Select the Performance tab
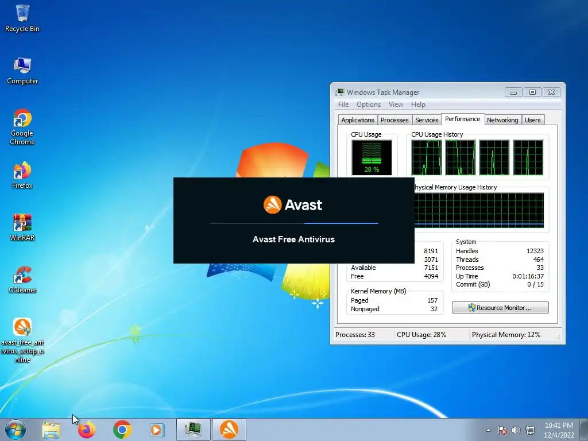 tap(463, 119)
